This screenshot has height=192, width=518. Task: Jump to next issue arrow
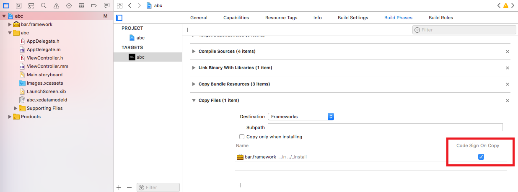click(513, 5)
